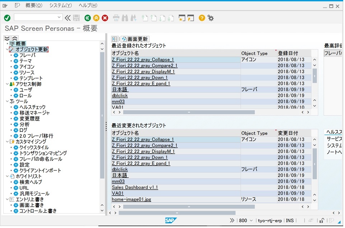Click the menu bar flag icon
Viewport: 345px width, 228px height.
tap(17, 5)
